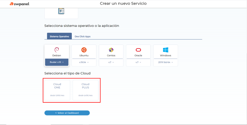Choose the Cloud PLUS plan card
Screen dimensions: 247x125
point(85,90)
